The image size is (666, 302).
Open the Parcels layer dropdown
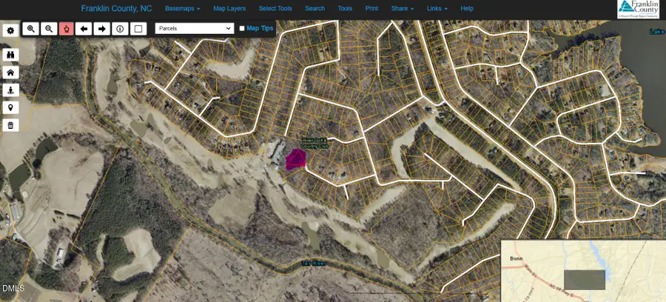[x=195, y=29]
